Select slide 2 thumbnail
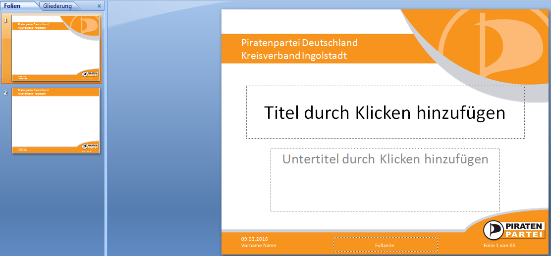Image resolution: width=551 pixels, height=256 pixels. (55, 120)
